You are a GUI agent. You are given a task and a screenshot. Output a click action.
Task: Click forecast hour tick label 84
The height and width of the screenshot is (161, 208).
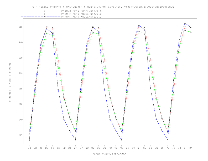[x=191, y=148]
